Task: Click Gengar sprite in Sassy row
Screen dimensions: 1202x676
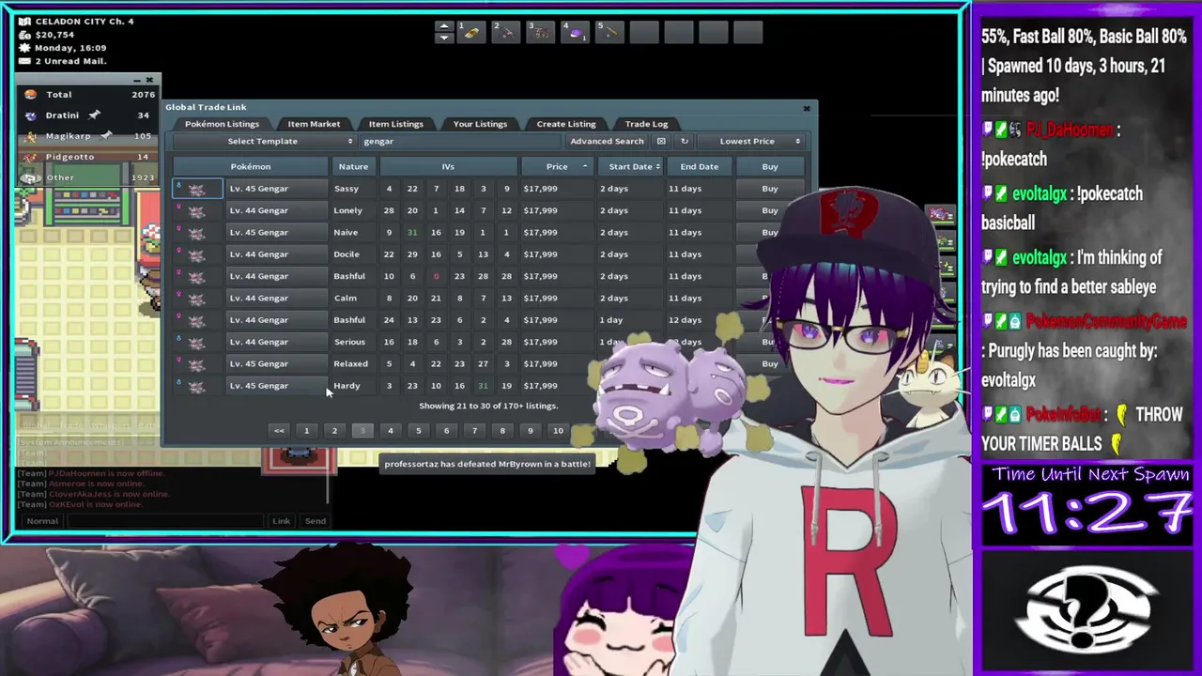Action: click(x=196, y=189)
